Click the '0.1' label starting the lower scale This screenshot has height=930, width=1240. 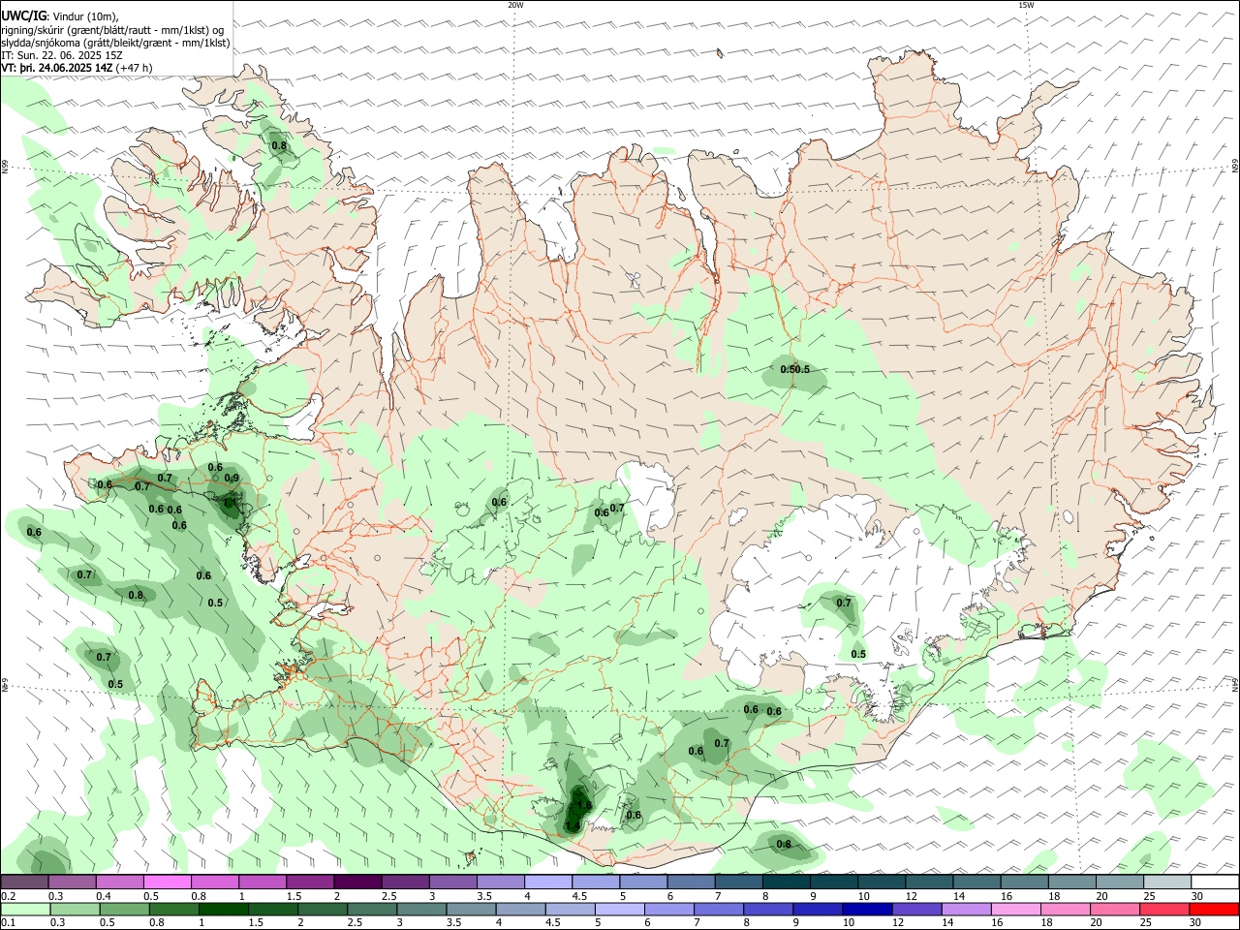pyautogui.click(x=8, y=923)
